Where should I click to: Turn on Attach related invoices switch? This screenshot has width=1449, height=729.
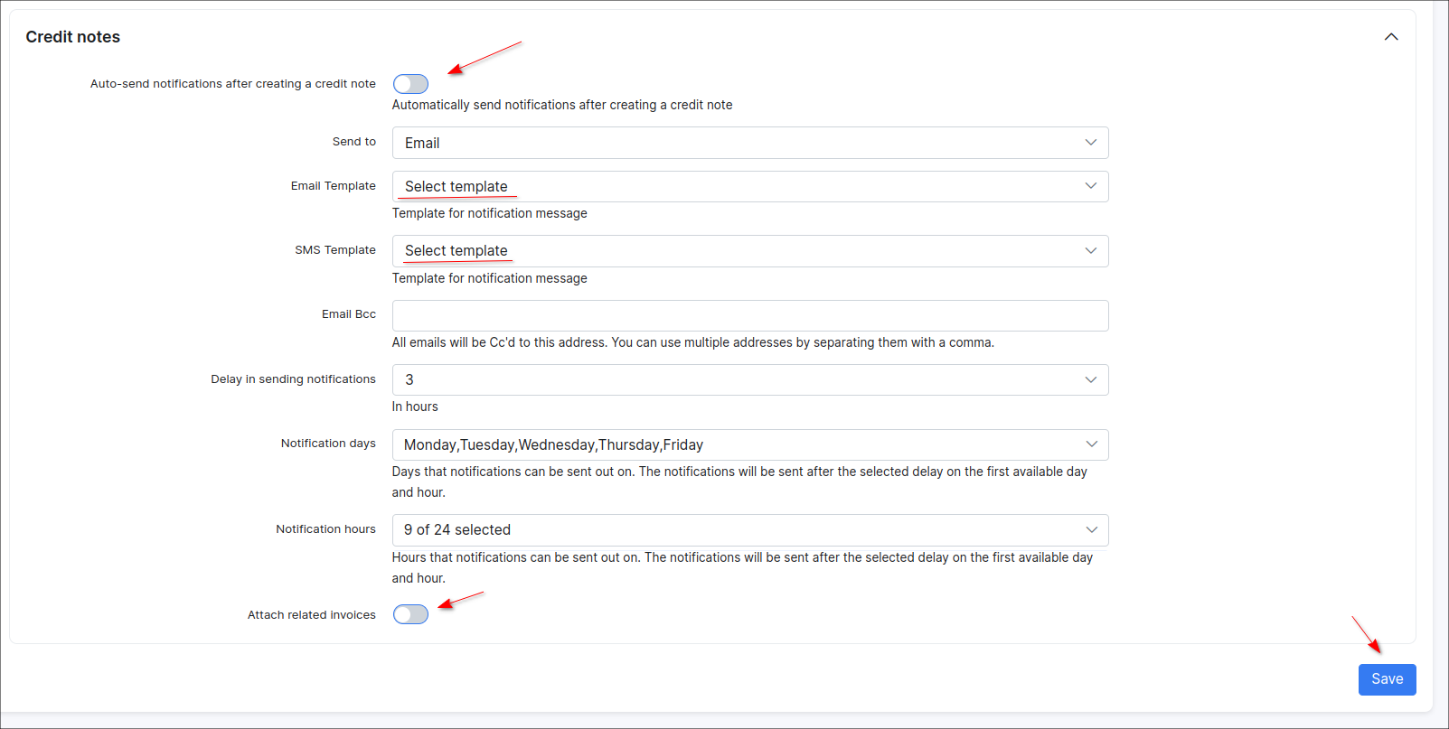[410, 615]
